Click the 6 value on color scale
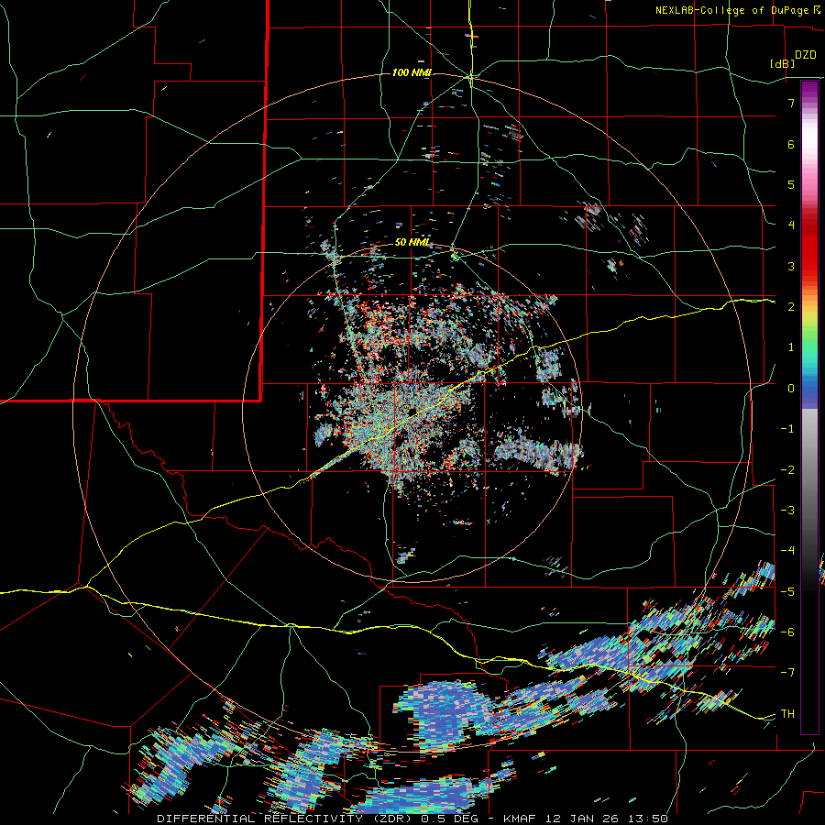Image resolution: width=825 pixels, height=825 pixels. pos(791,144)
